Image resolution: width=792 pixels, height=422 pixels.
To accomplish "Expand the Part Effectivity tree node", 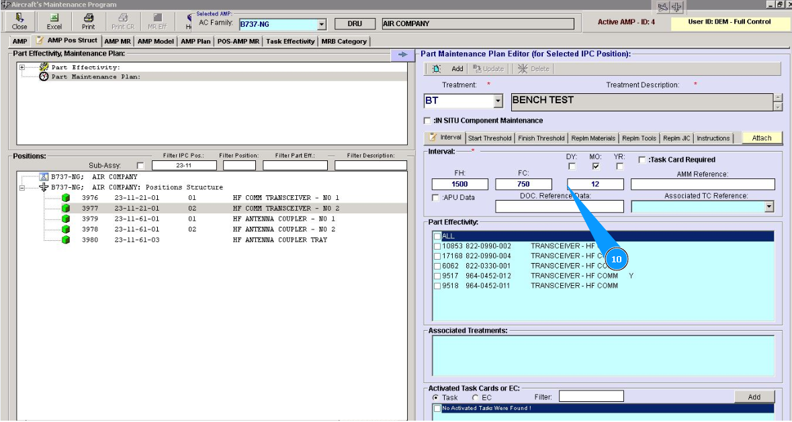I will tap(22, 67).
